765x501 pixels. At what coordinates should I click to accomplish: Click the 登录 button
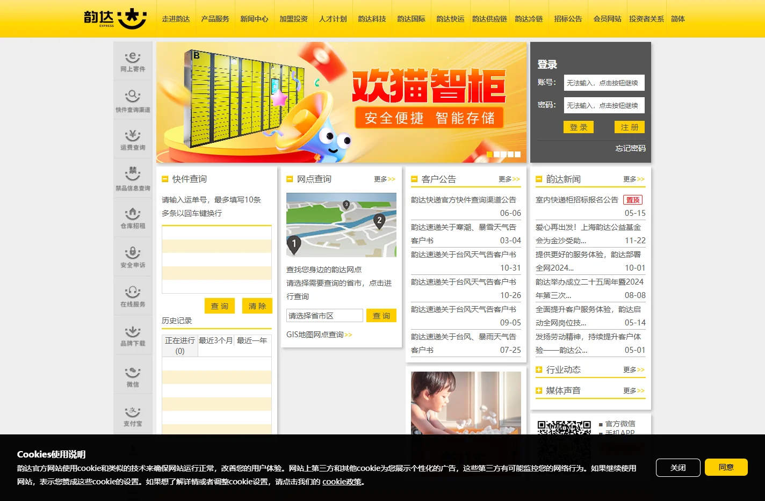(x=579, y=127)
